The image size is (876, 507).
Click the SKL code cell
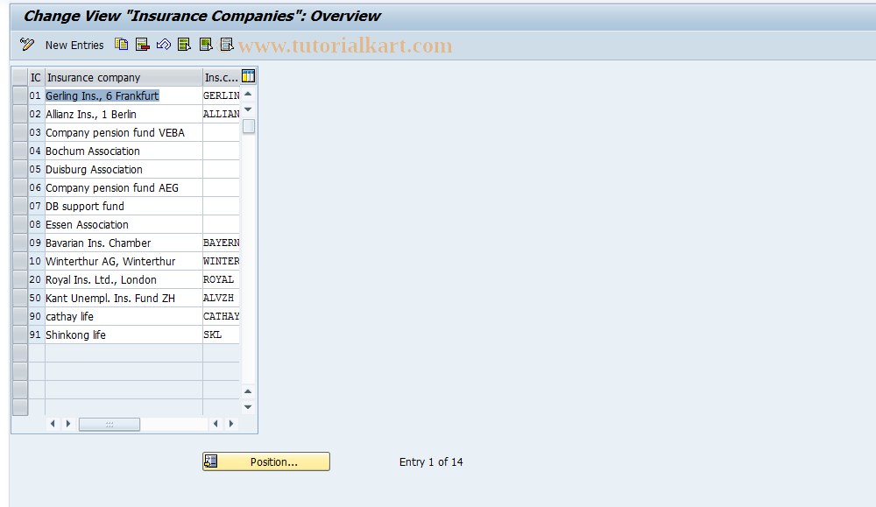click(x=222, y=335)
